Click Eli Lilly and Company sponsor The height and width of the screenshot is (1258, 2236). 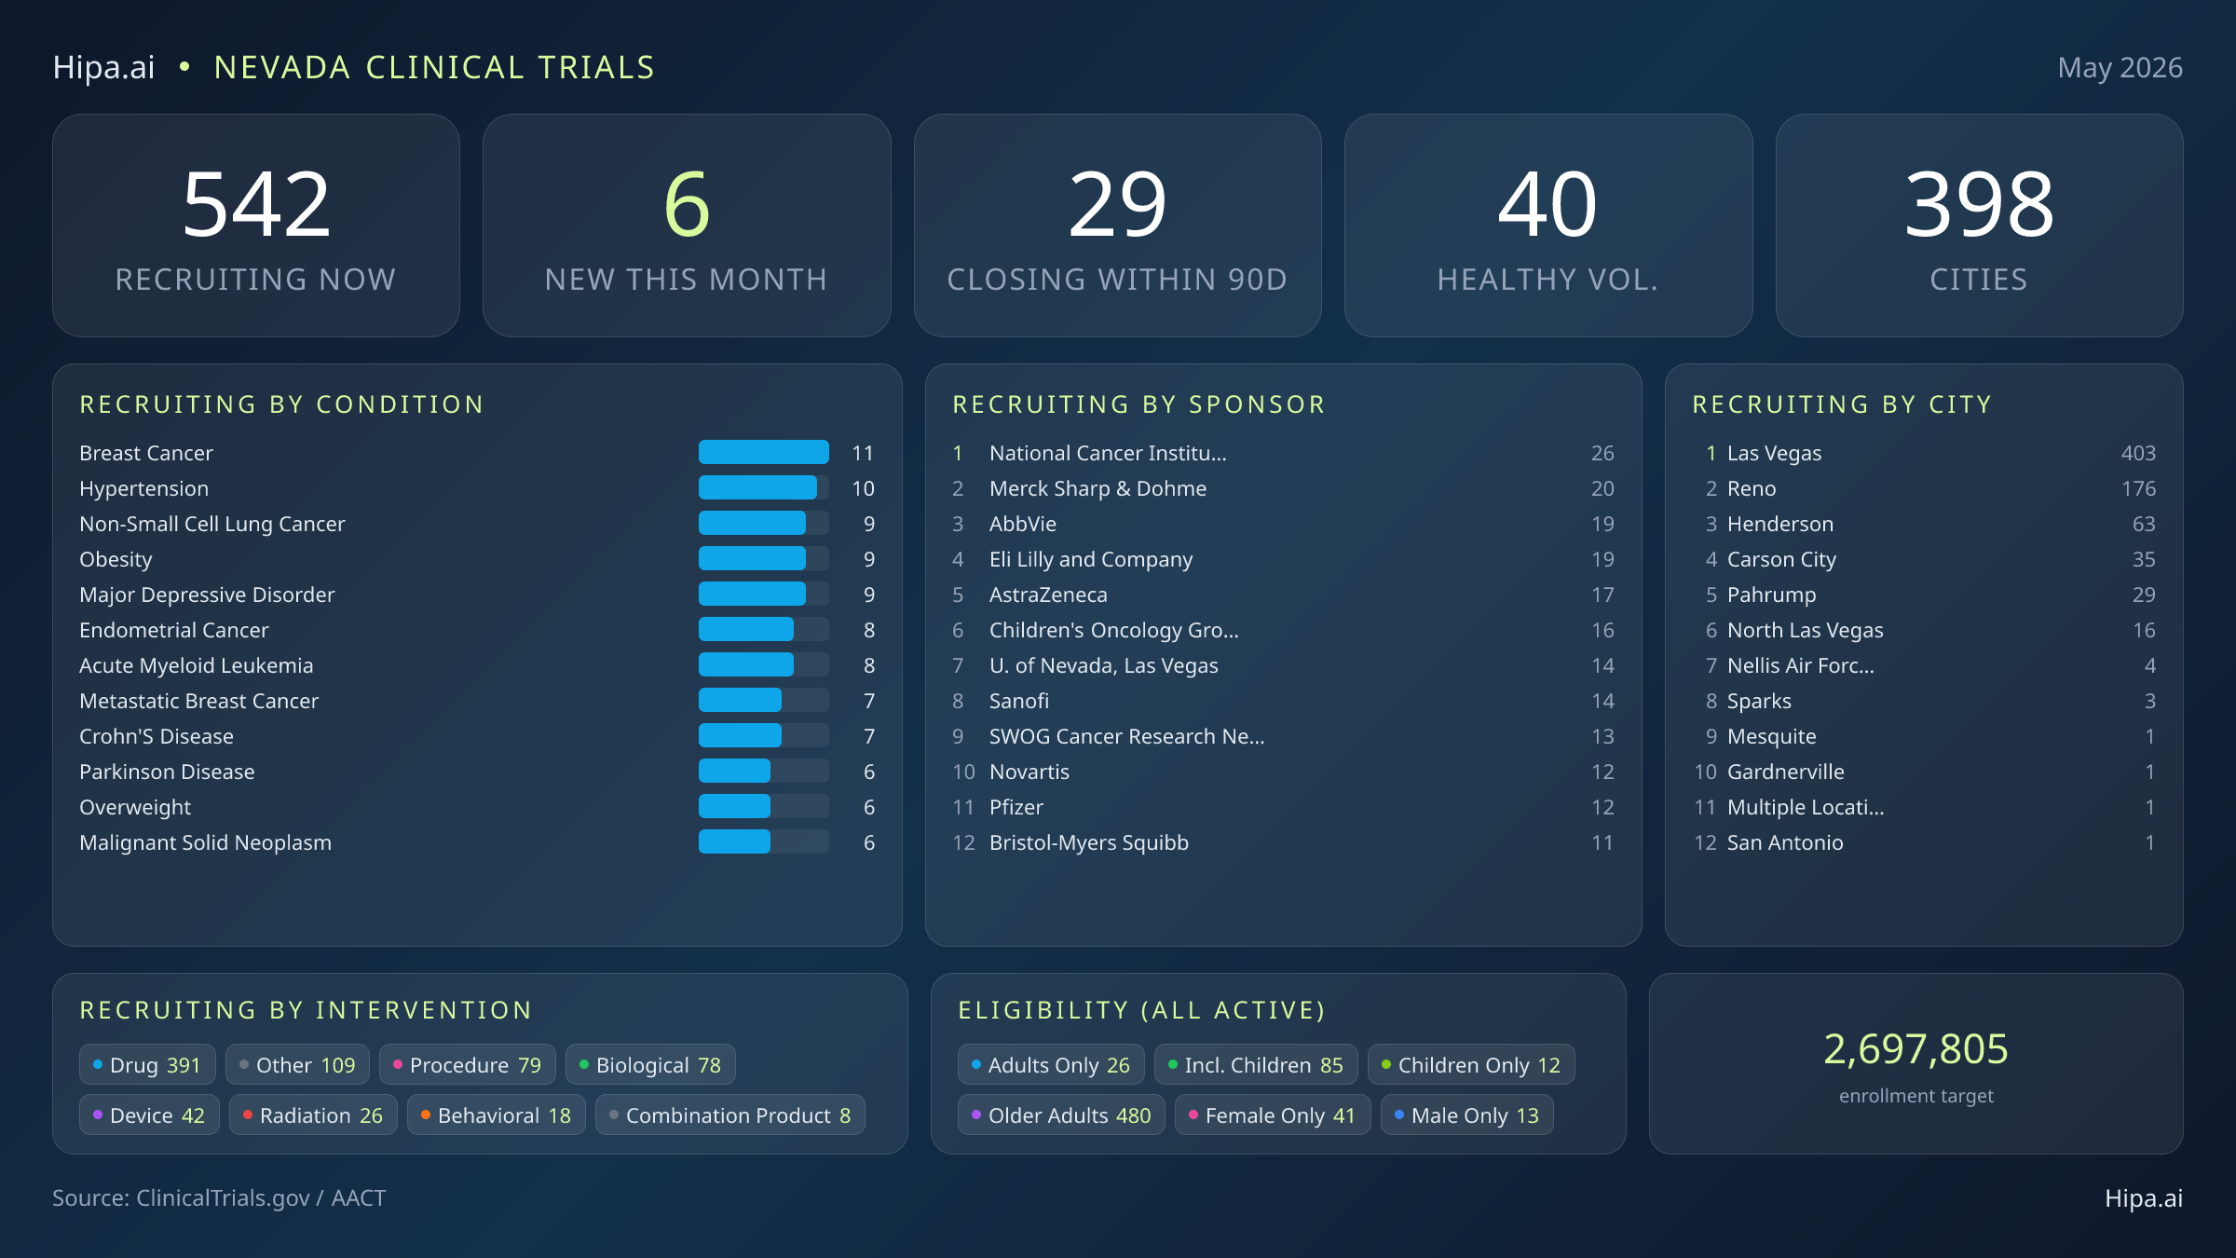[1283, 559]
